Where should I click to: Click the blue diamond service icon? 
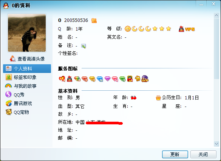pos(100,79)
